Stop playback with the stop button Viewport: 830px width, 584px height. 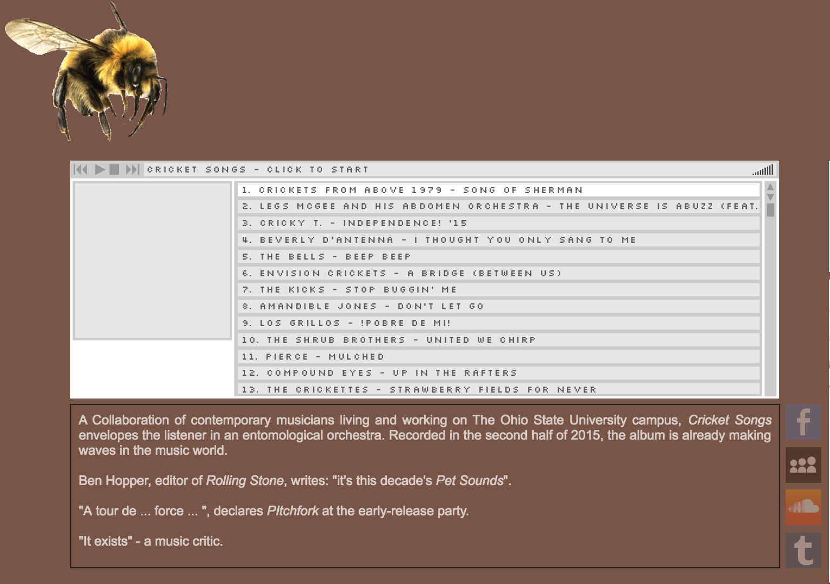tap(114, 170)
